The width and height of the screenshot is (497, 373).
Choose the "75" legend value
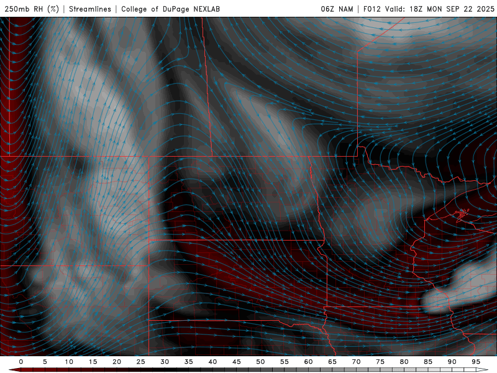[x=380, y=362]
